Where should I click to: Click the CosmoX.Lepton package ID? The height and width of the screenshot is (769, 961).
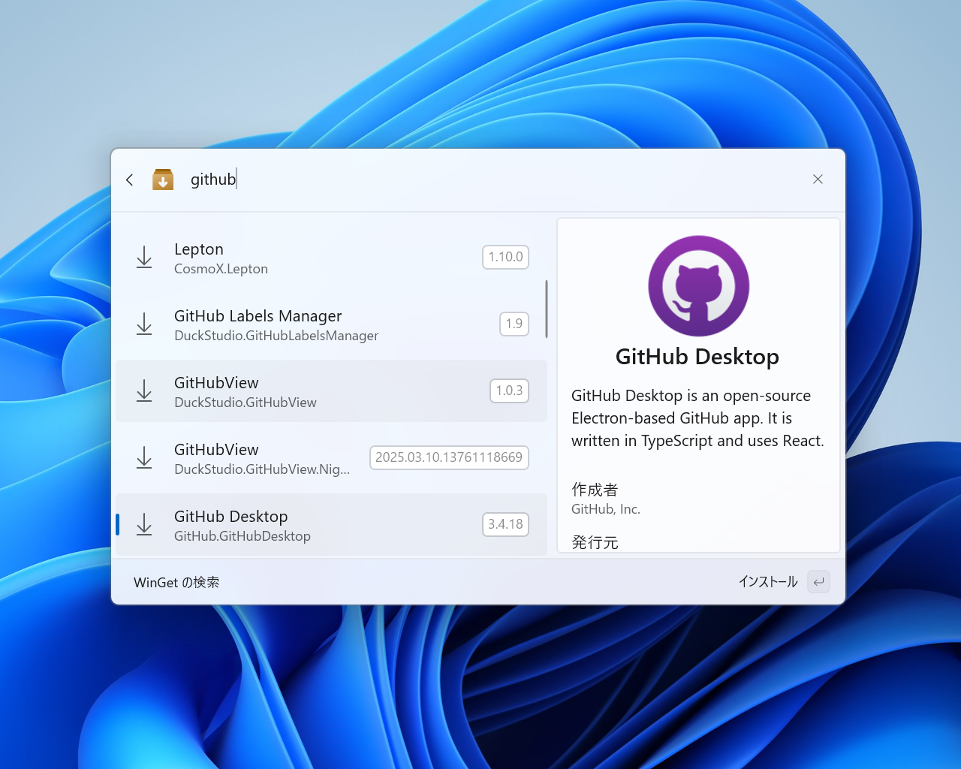tap(221, 269)
